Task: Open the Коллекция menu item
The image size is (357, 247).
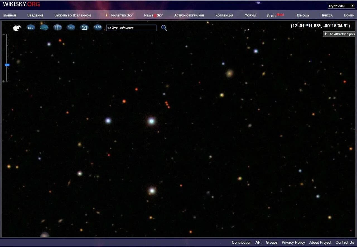Action: [x=224, y=15]
